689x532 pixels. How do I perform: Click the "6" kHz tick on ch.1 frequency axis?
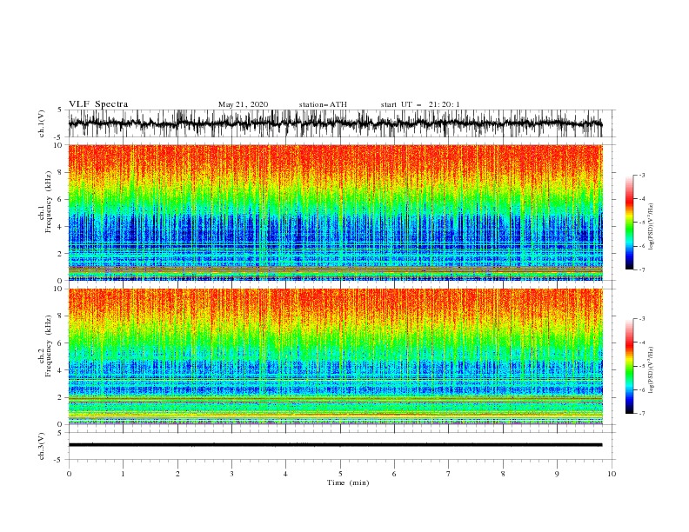60,199
